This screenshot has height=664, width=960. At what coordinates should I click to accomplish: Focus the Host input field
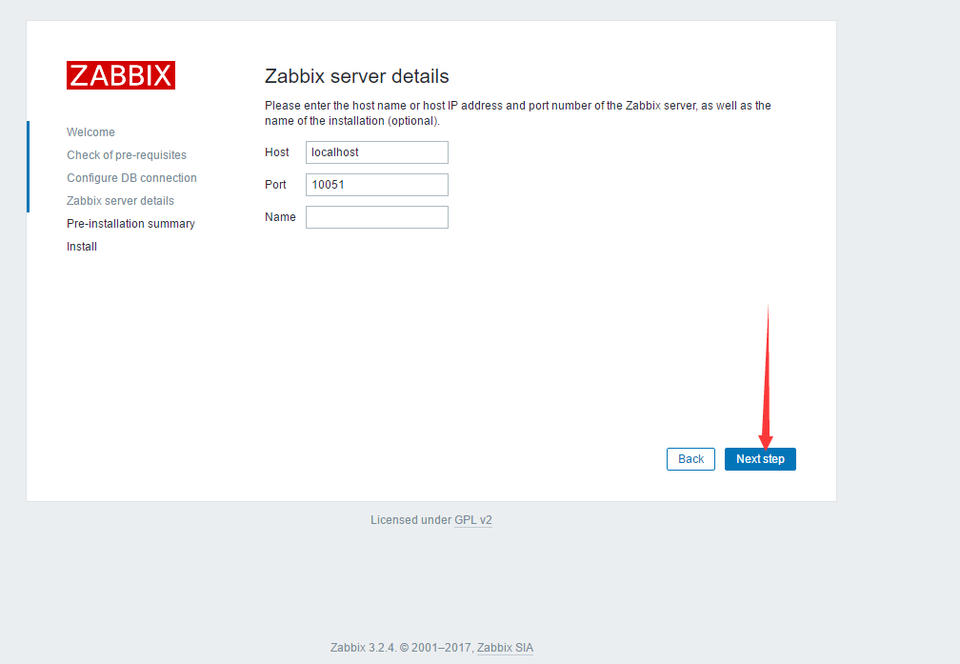pos(376,152)
